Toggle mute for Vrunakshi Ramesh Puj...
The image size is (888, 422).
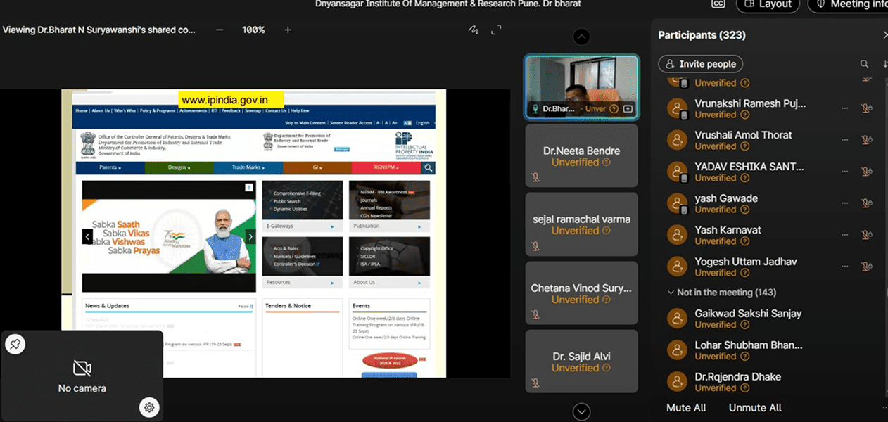867,108
